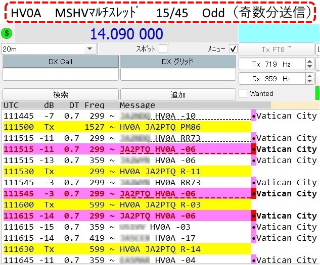
Task: Click the green S status indicator
Action: (7, 33)
